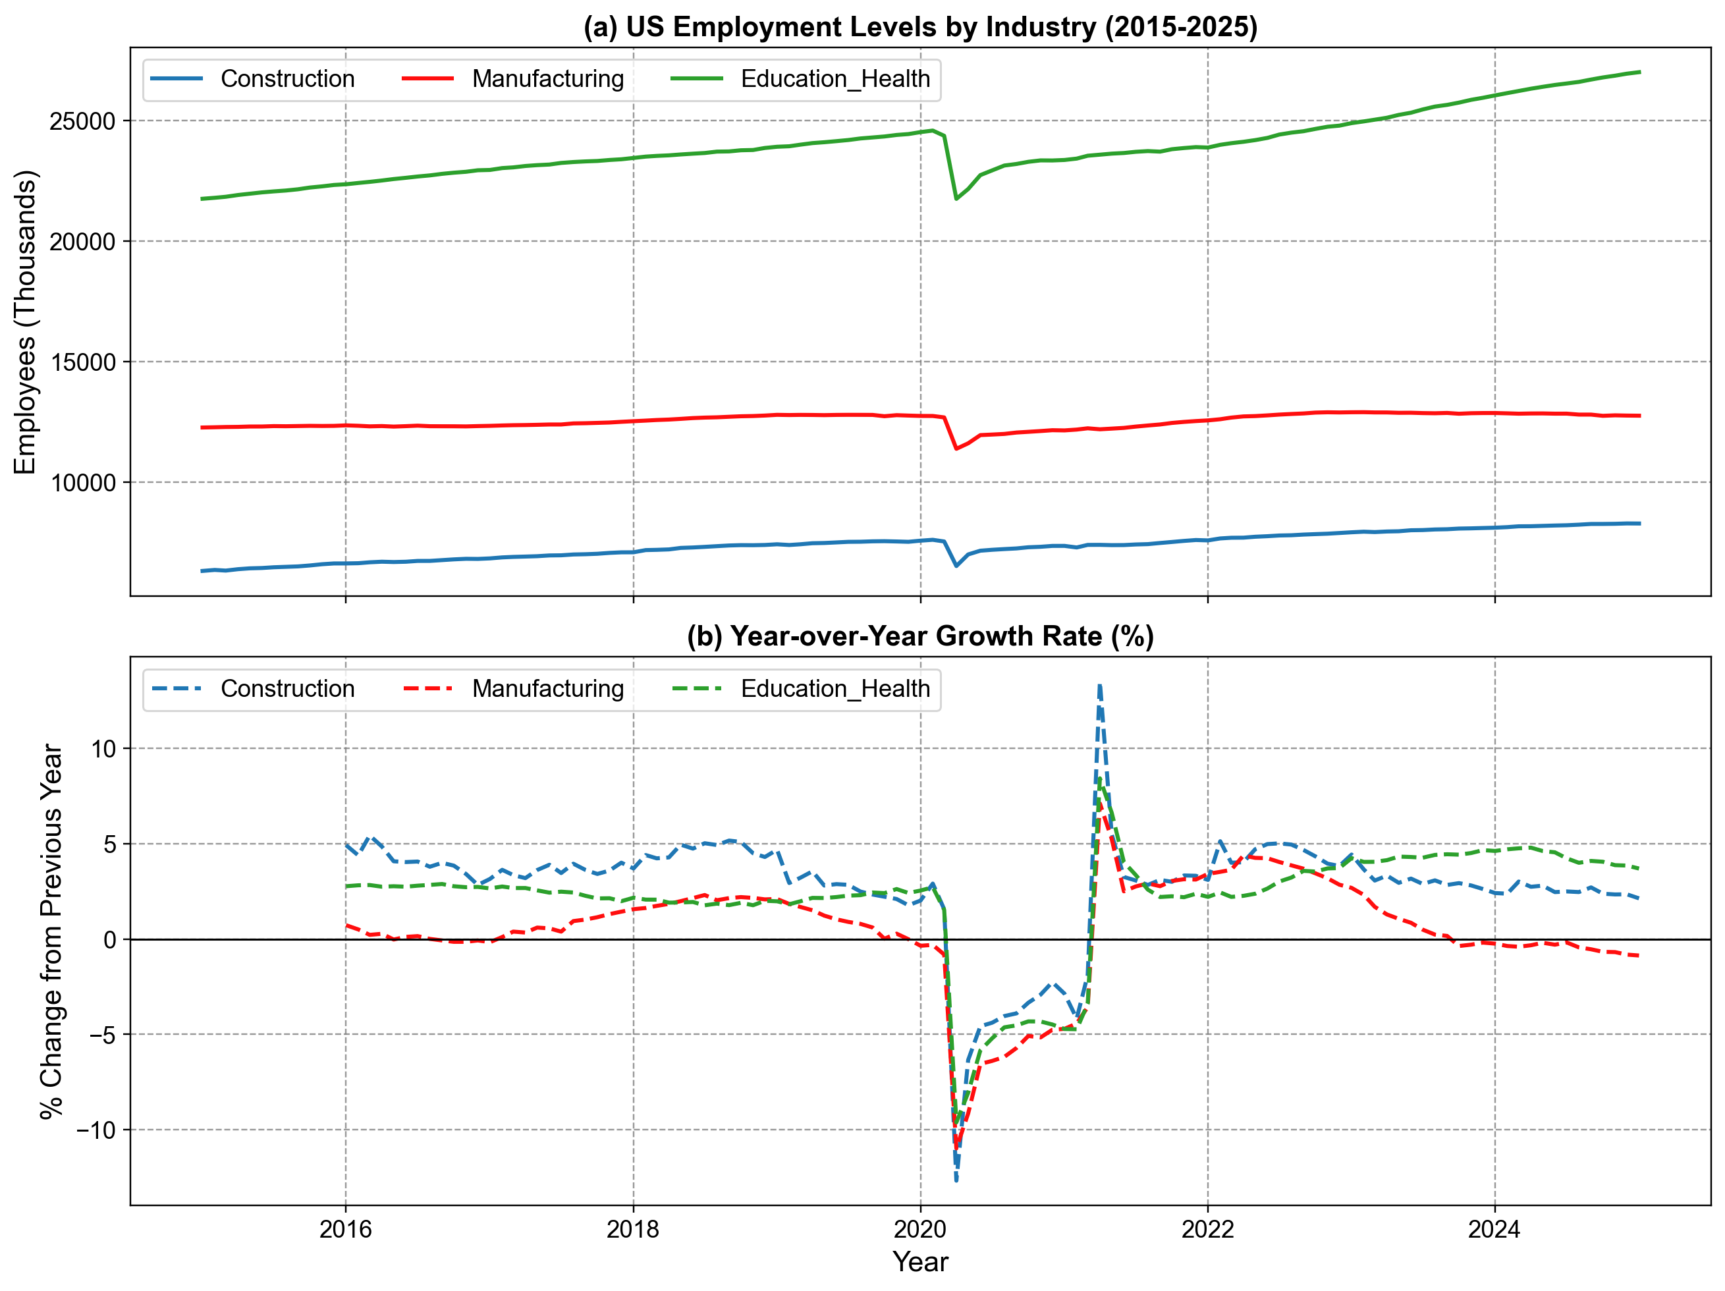Click the green dashed Education_Health legend swatch
This screenshot has height=1291, width=1725.
697,689
